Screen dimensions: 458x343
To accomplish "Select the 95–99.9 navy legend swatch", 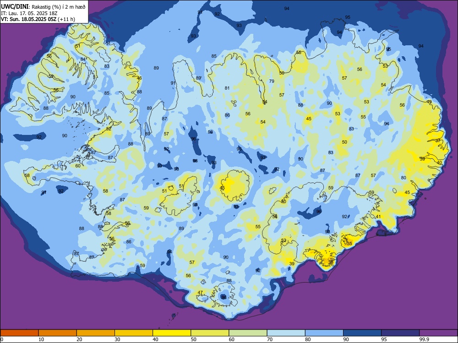I will (x=400, y=333).
